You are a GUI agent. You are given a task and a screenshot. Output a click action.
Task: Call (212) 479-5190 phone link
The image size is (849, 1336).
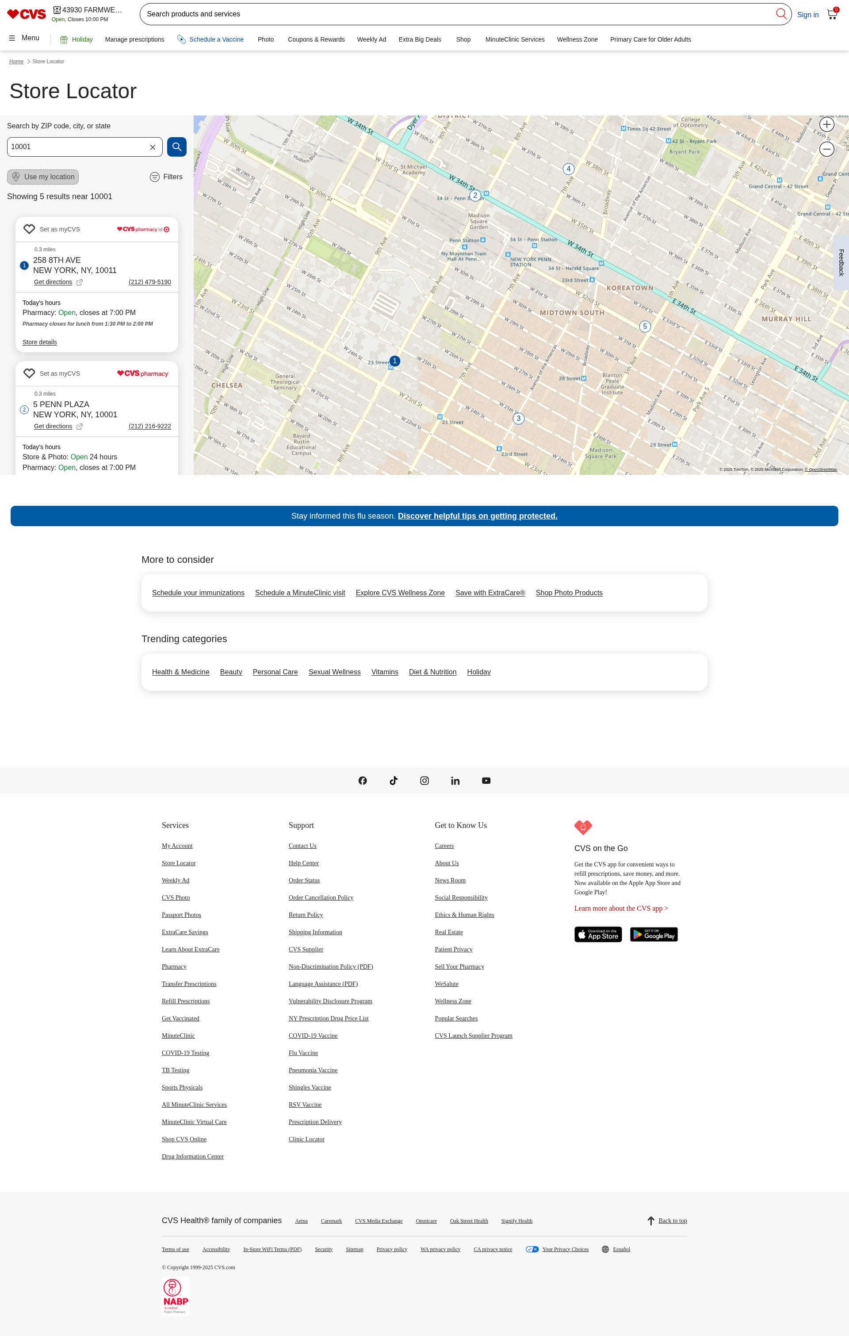[150, 282]
